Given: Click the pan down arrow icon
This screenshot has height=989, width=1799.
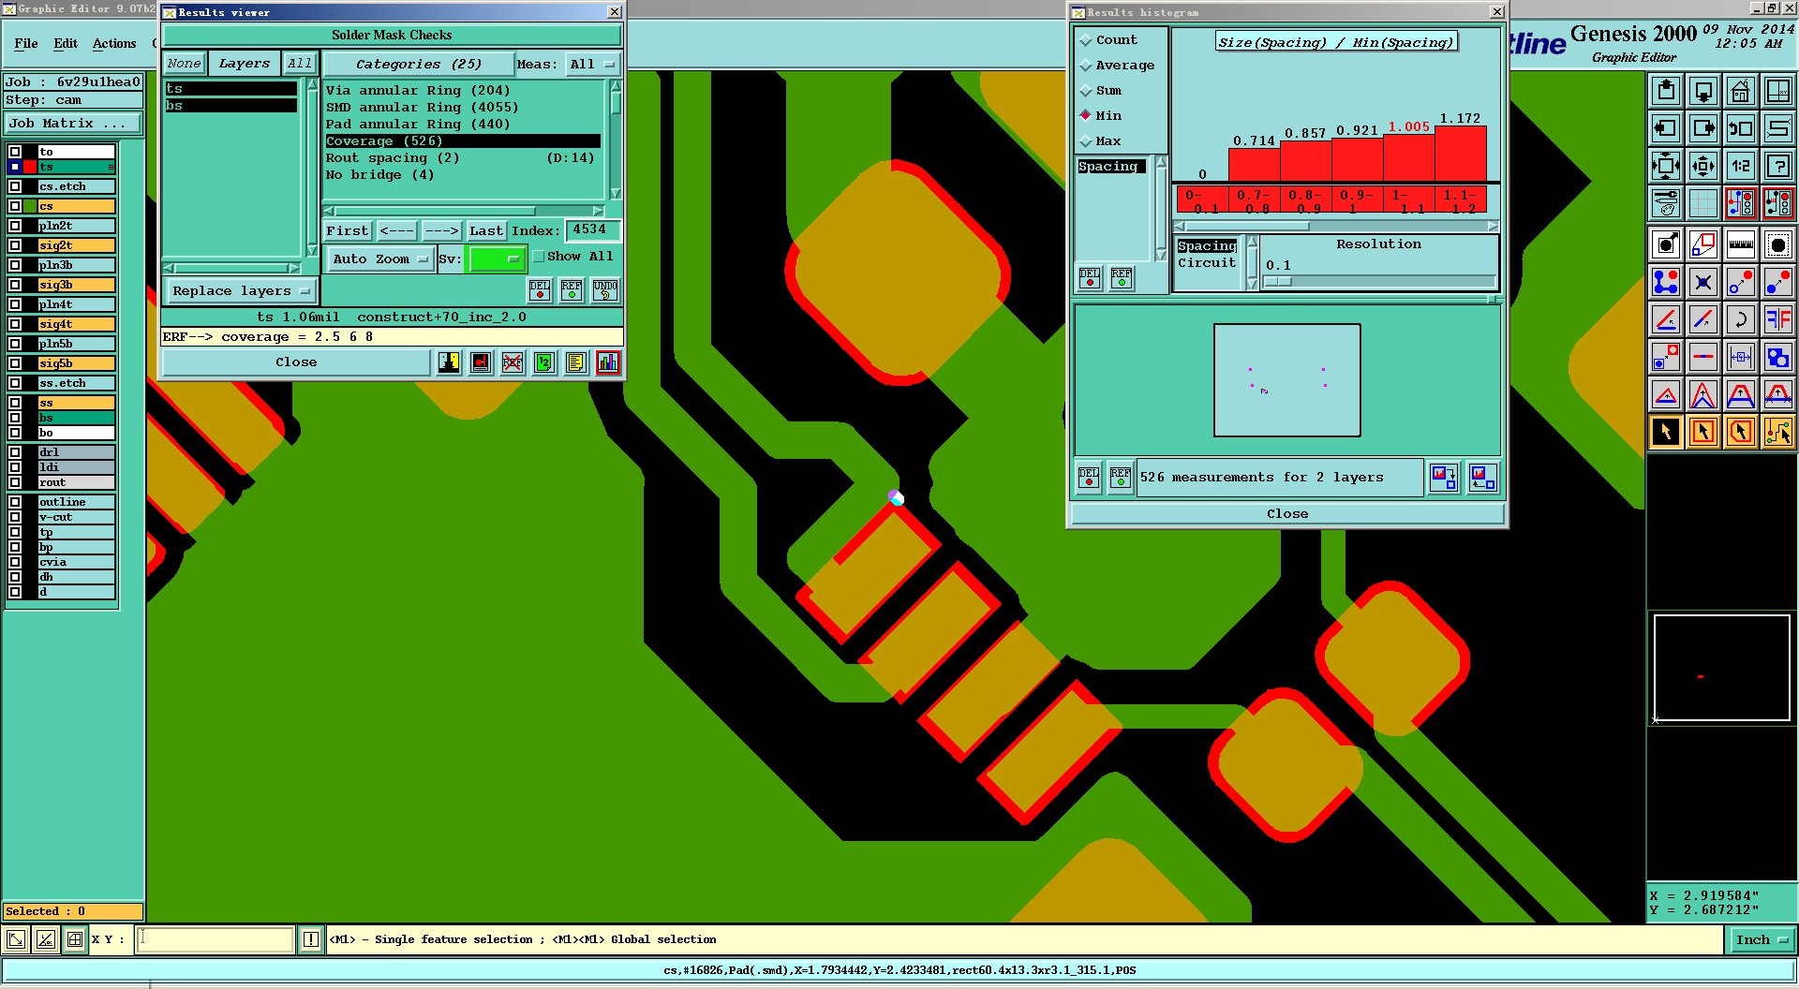Looking at the screenshot, I should click(1702, 92).
